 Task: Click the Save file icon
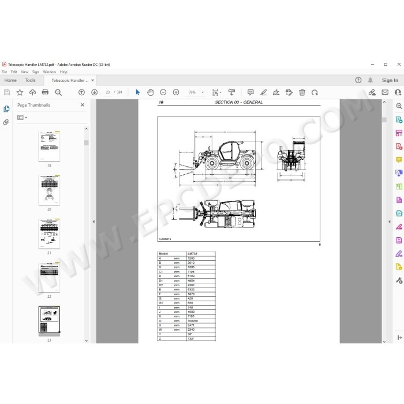point(7,92)
